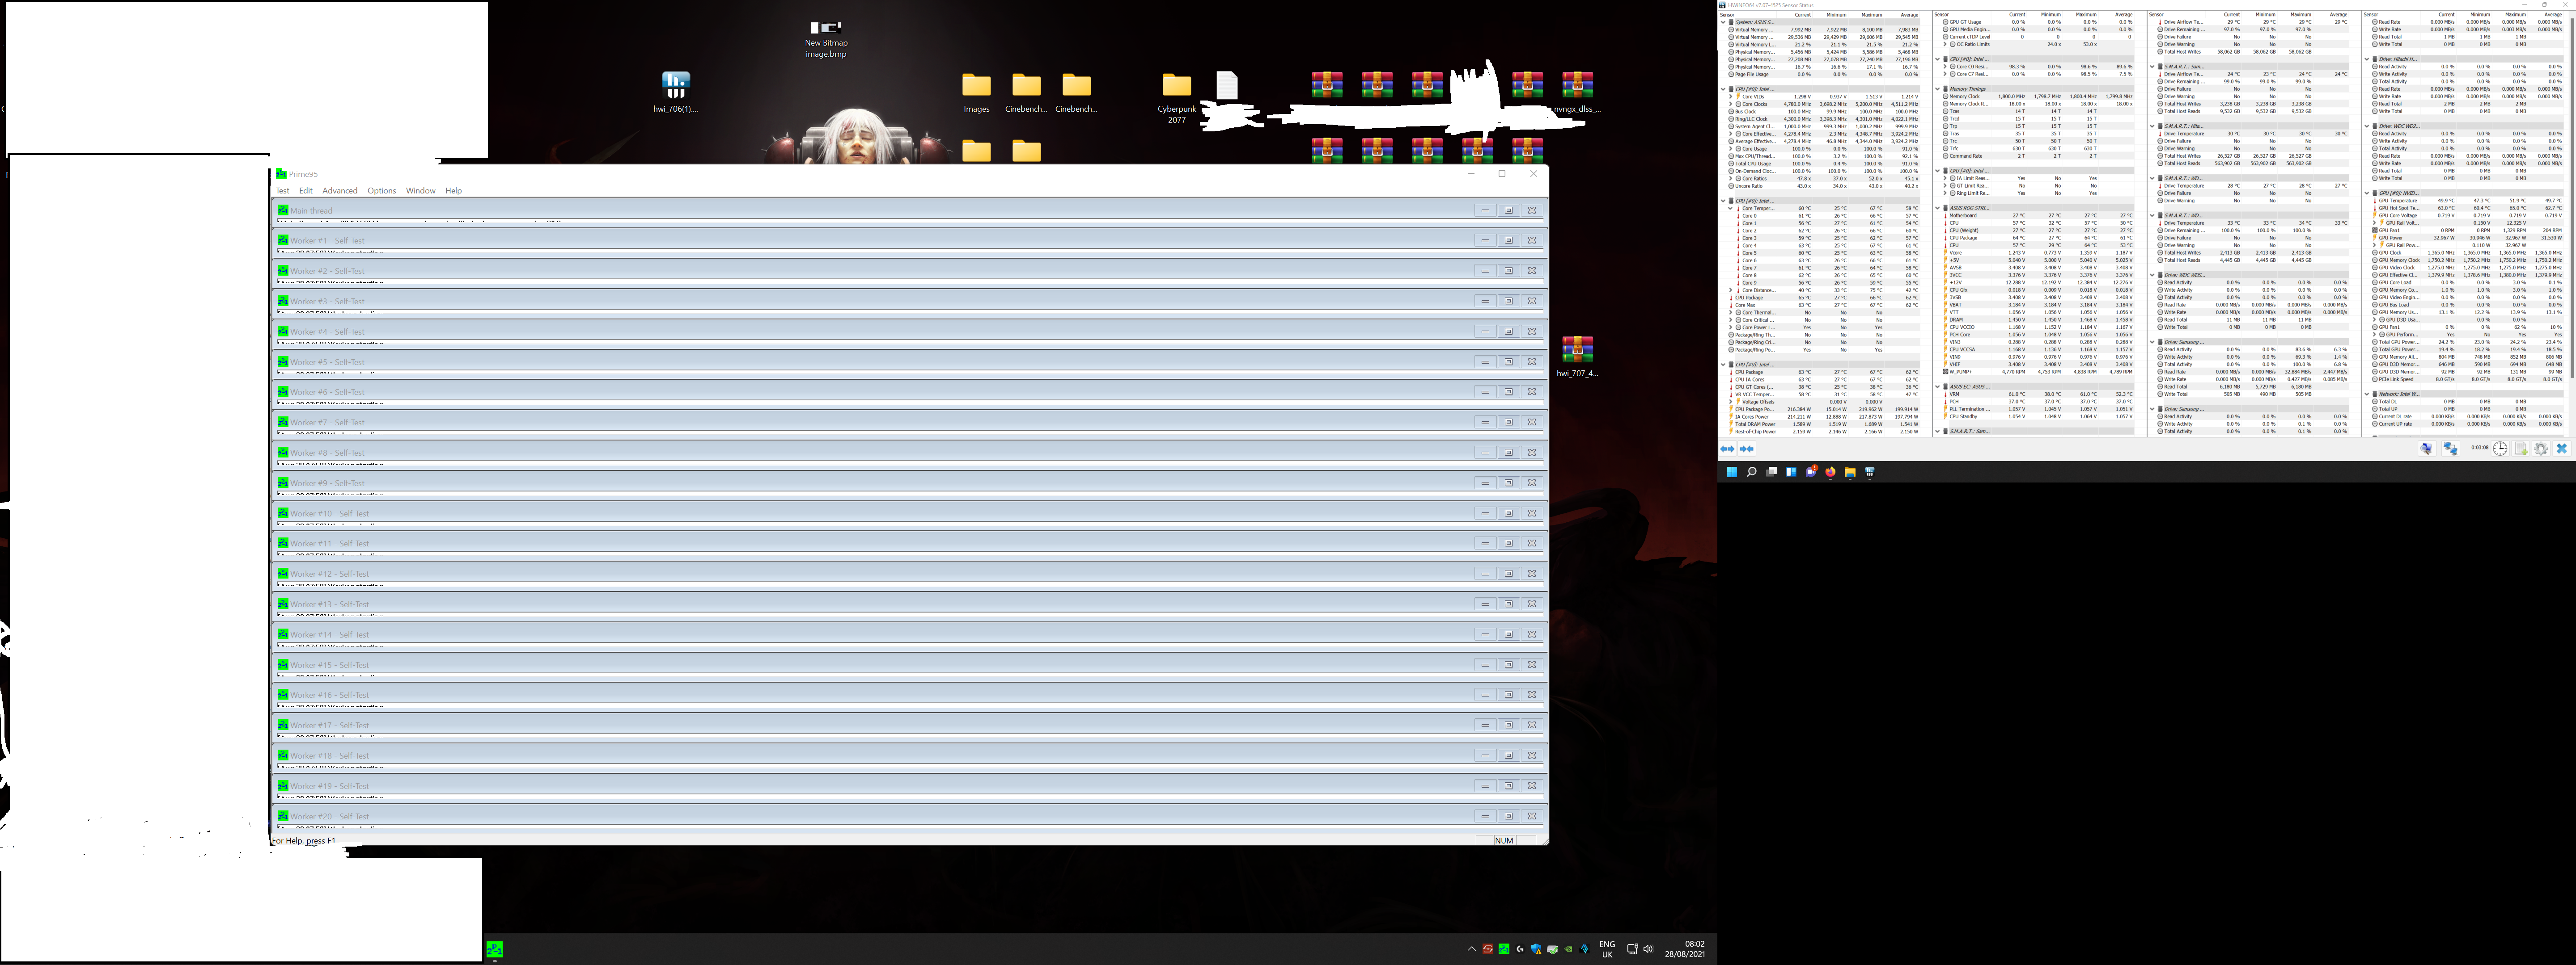Select Total DRAM Power sensor row
The width and height of the screenshot is (2576, 965).
click(x=1825, y=424)
